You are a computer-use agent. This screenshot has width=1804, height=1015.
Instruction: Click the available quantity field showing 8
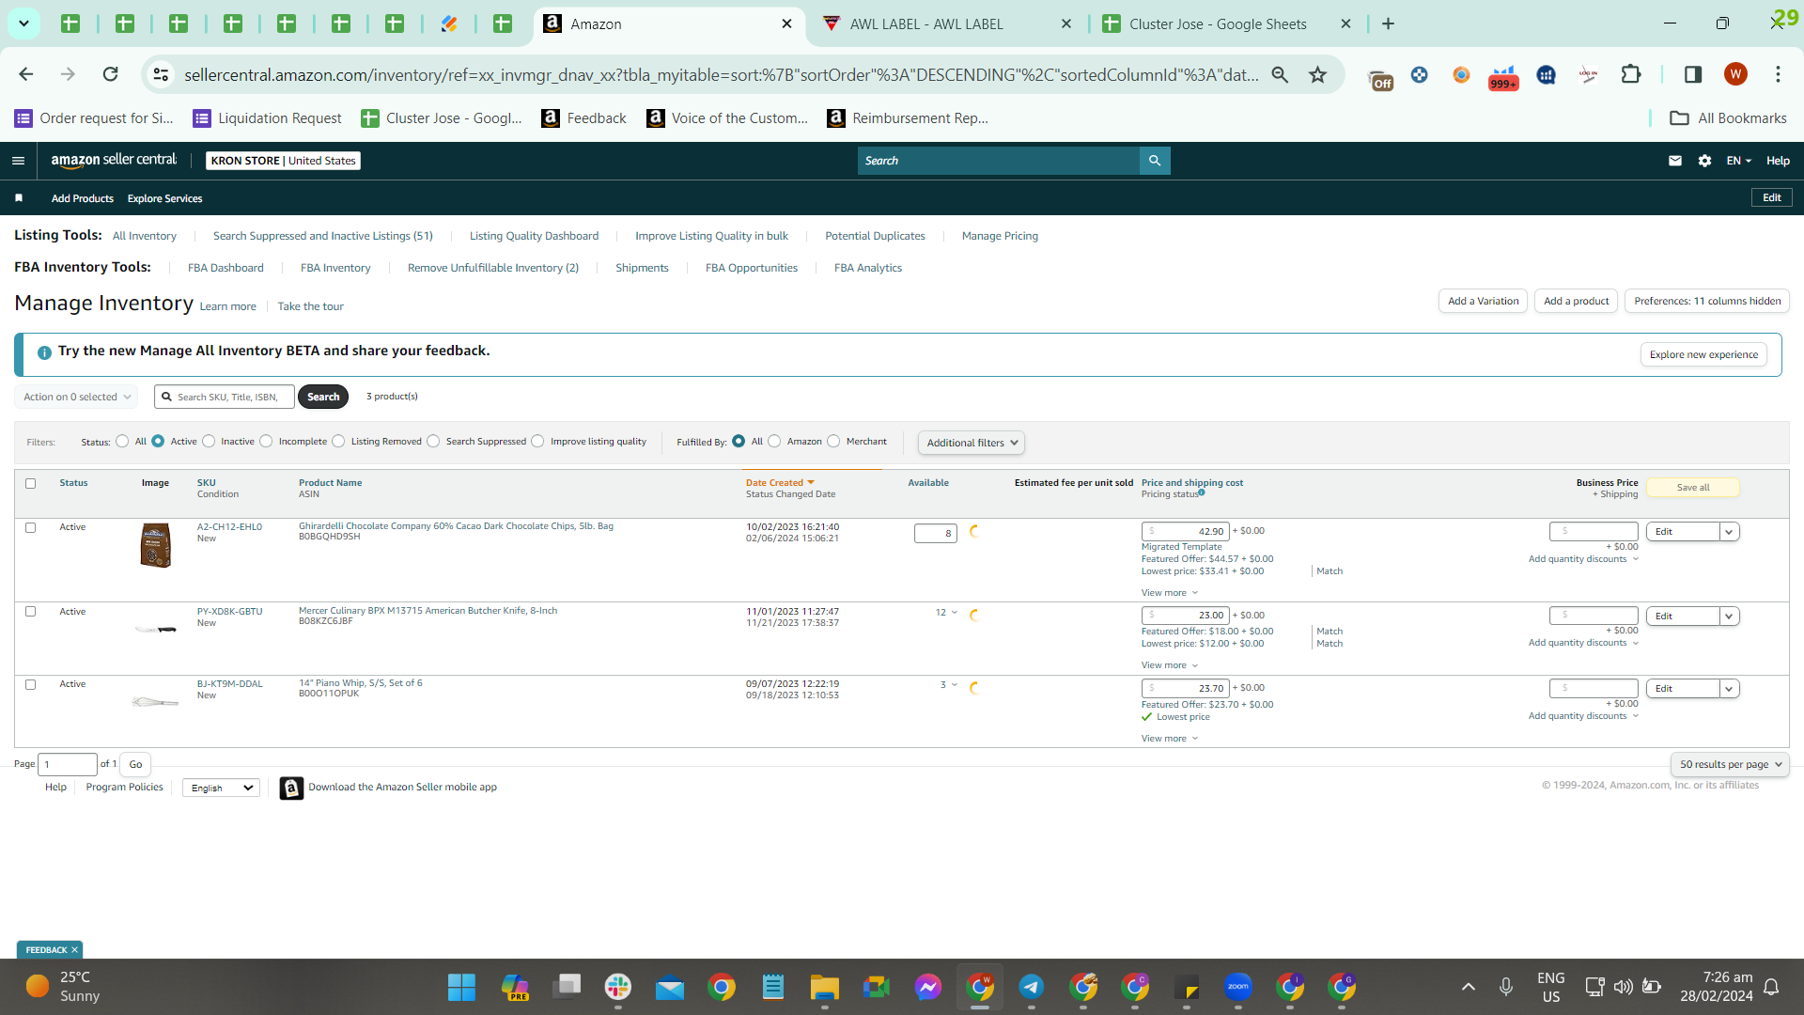pyautogui.click(x=935, y=534)
